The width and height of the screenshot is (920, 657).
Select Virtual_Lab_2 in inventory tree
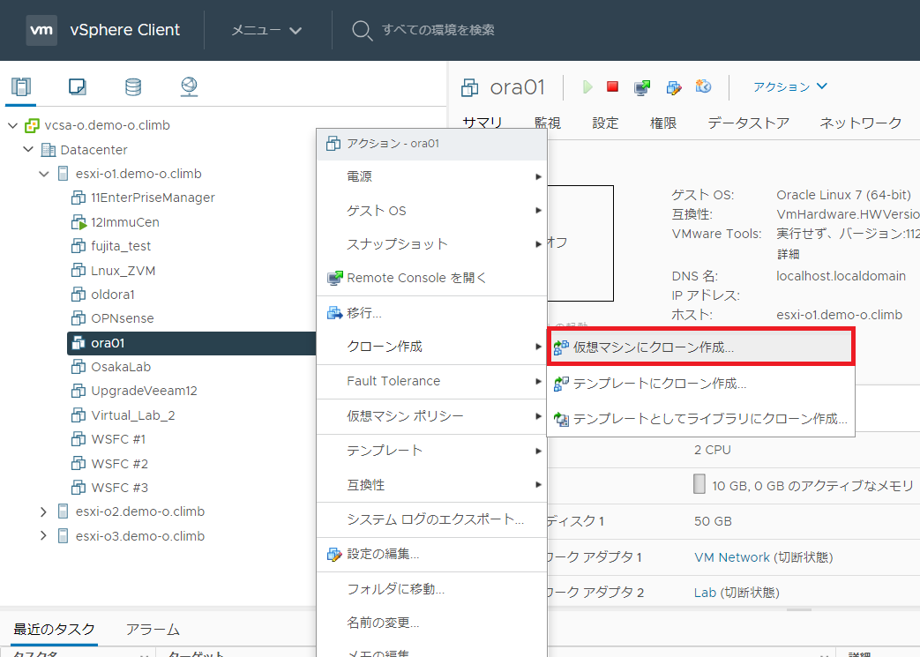[133, 415]
